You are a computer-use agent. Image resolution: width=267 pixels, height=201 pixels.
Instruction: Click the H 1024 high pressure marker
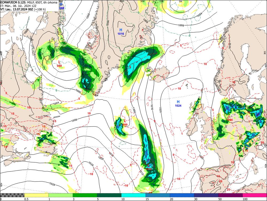pyautogui.click(x=178, y=104)
